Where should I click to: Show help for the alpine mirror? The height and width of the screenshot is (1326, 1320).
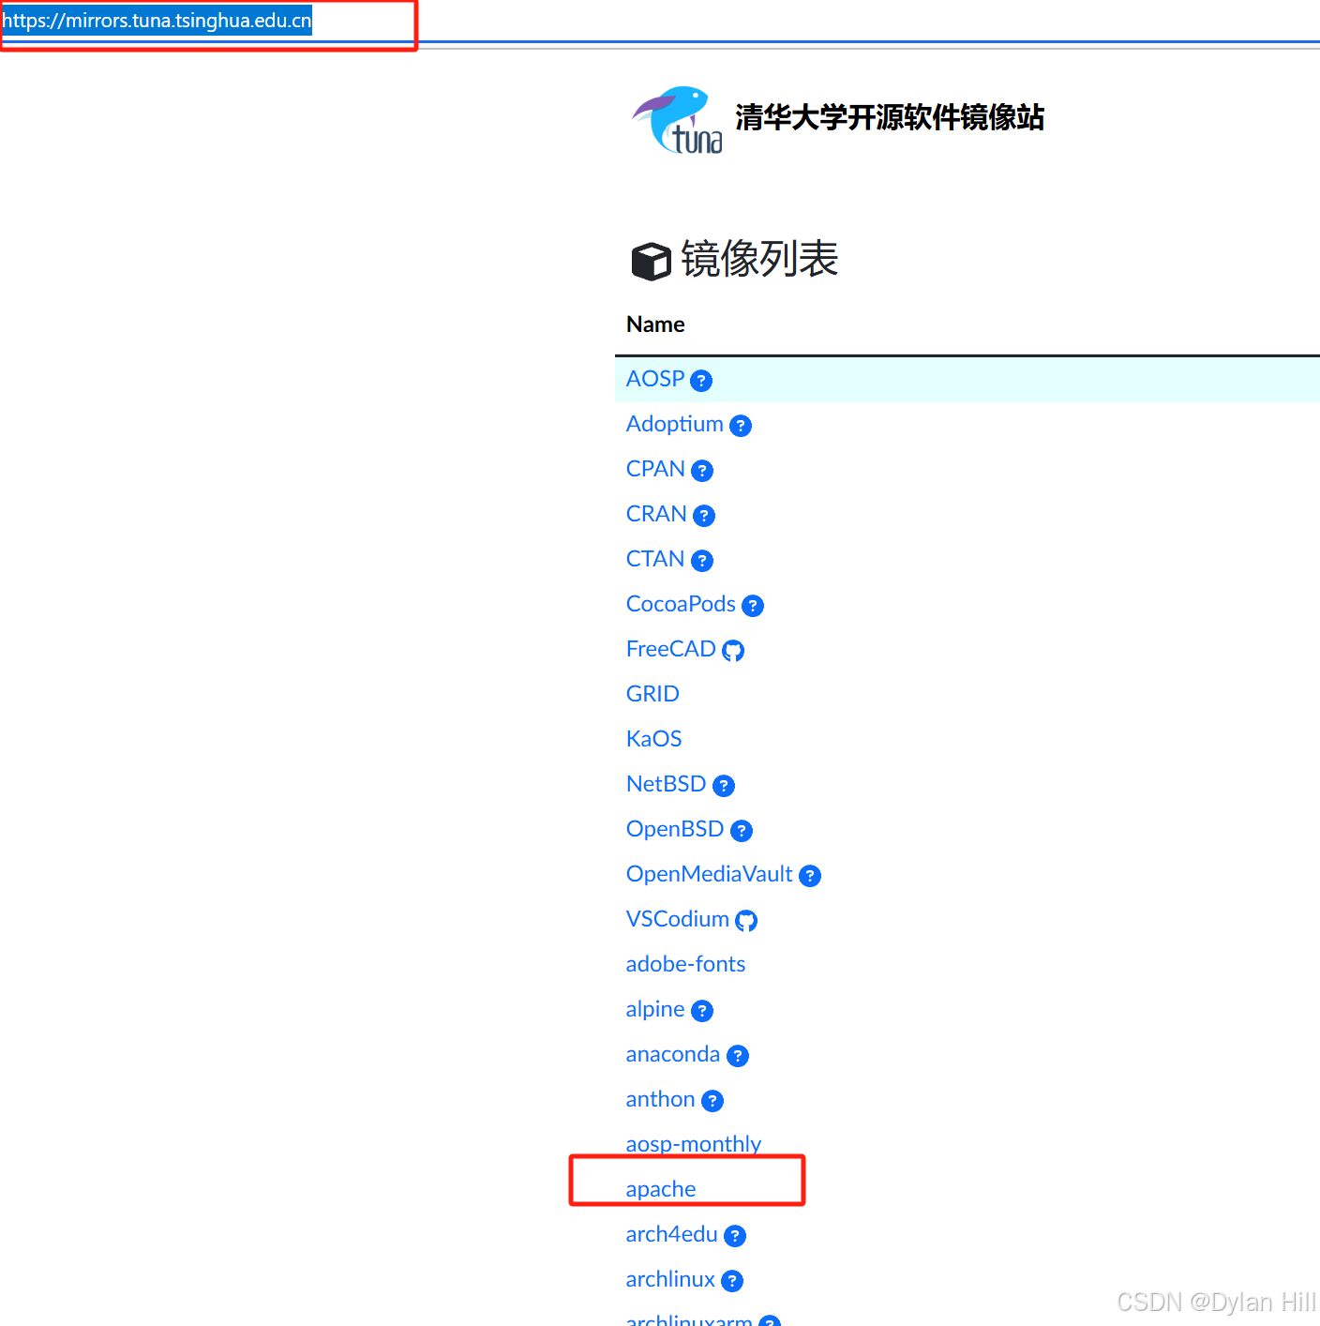click(702, 1011)
